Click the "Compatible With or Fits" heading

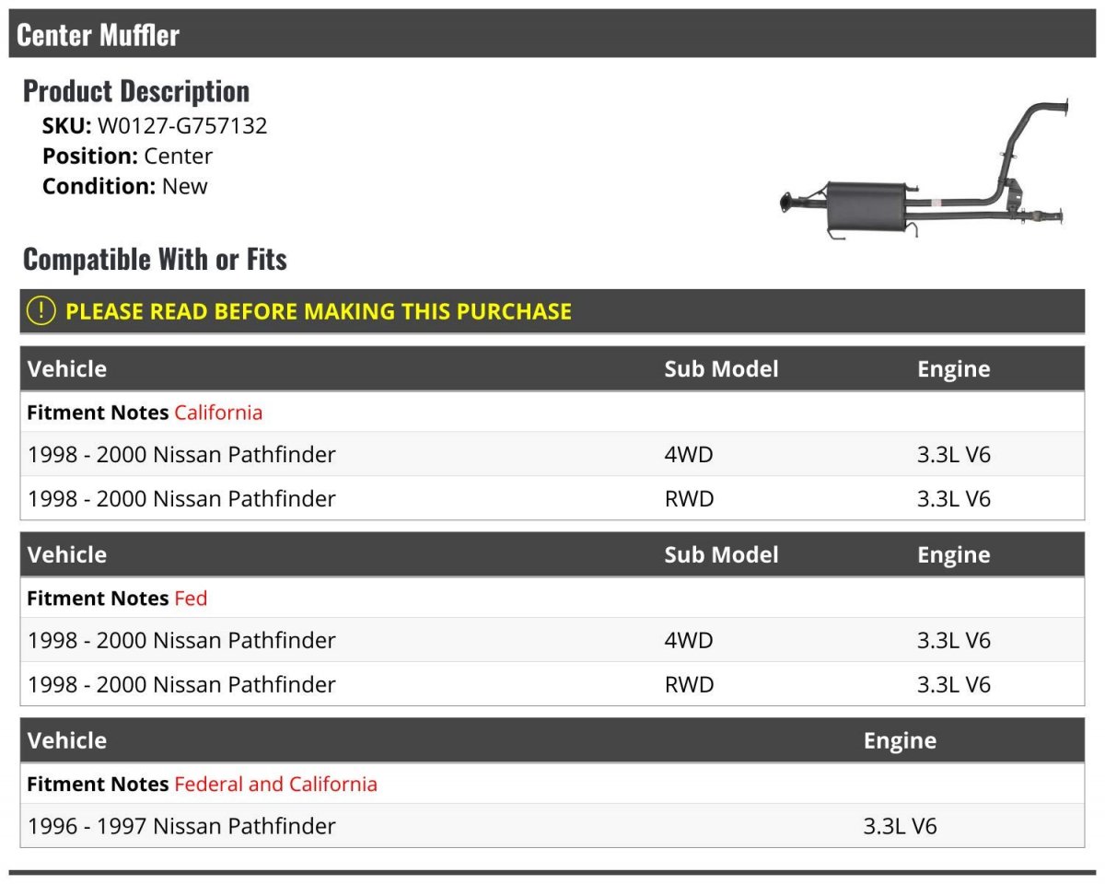[x=155, y=260]
